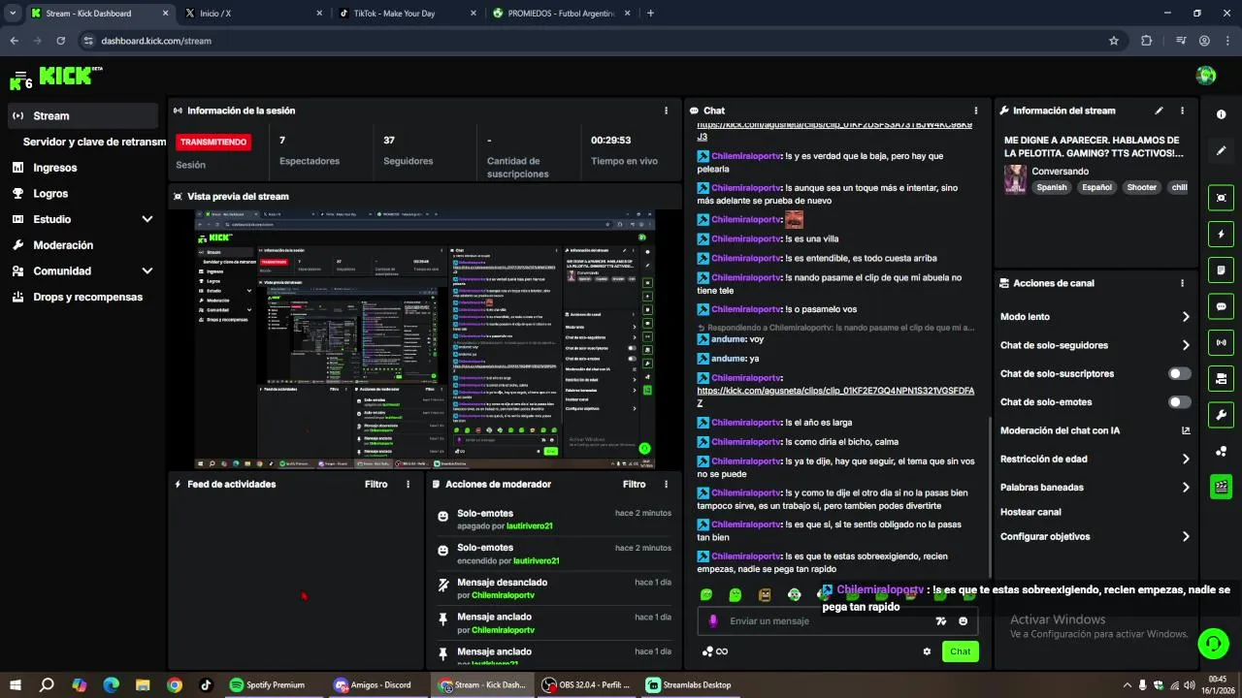The image size is (1242, 698).
Task: Click the purple microphone icon in message box
Action: [x=713, y=621]
